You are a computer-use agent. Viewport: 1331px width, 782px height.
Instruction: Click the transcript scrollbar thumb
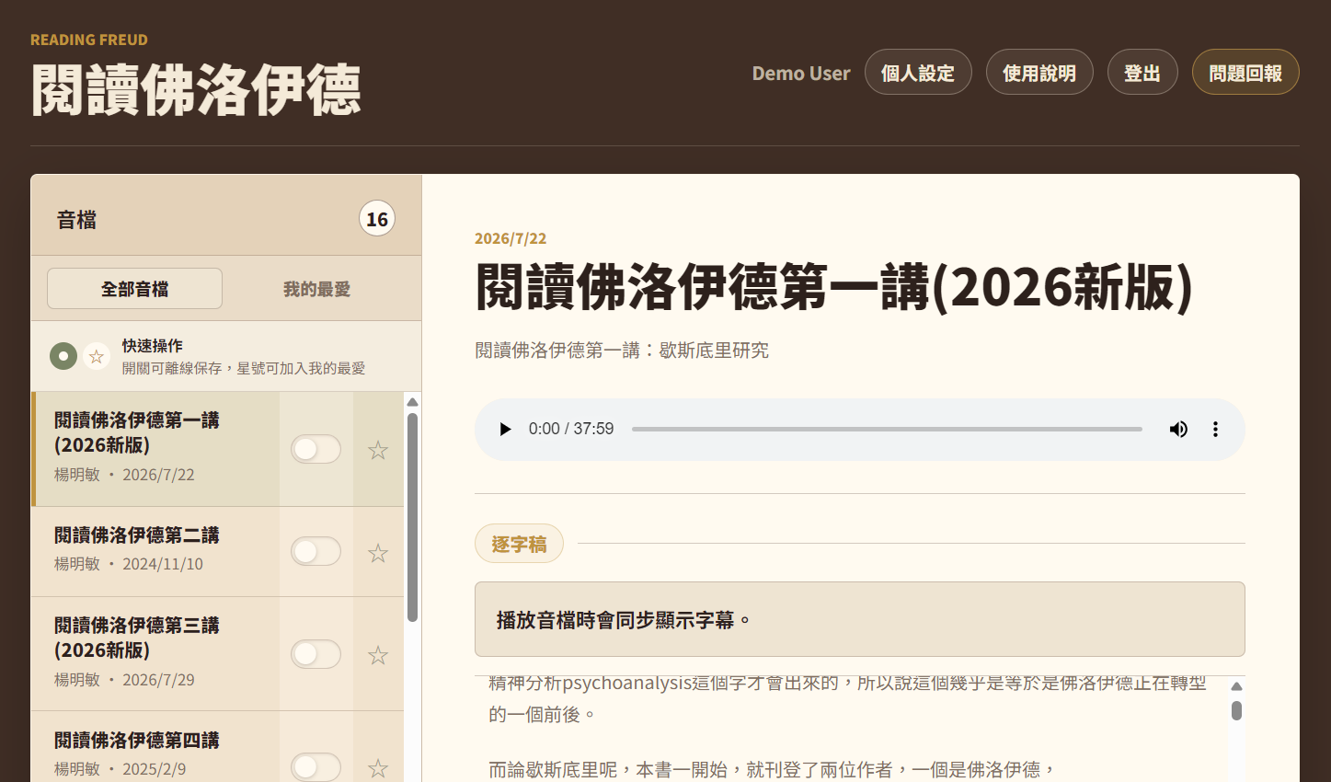tap(1237, 710)
